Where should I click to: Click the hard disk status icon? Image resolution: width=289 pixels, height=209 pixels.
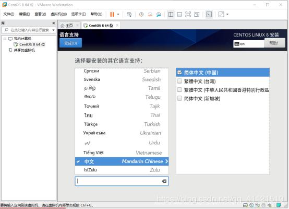pos(245,205)
